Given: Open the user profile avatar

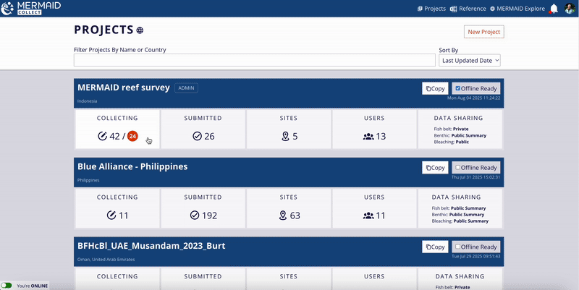Looking at the screenshot, I should click(570, 9).
